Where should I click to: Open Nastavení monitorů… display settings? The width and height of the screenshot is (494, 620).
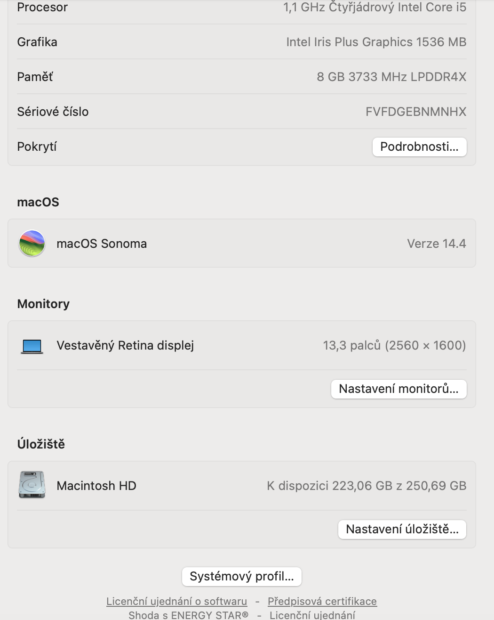click(398, 389)
